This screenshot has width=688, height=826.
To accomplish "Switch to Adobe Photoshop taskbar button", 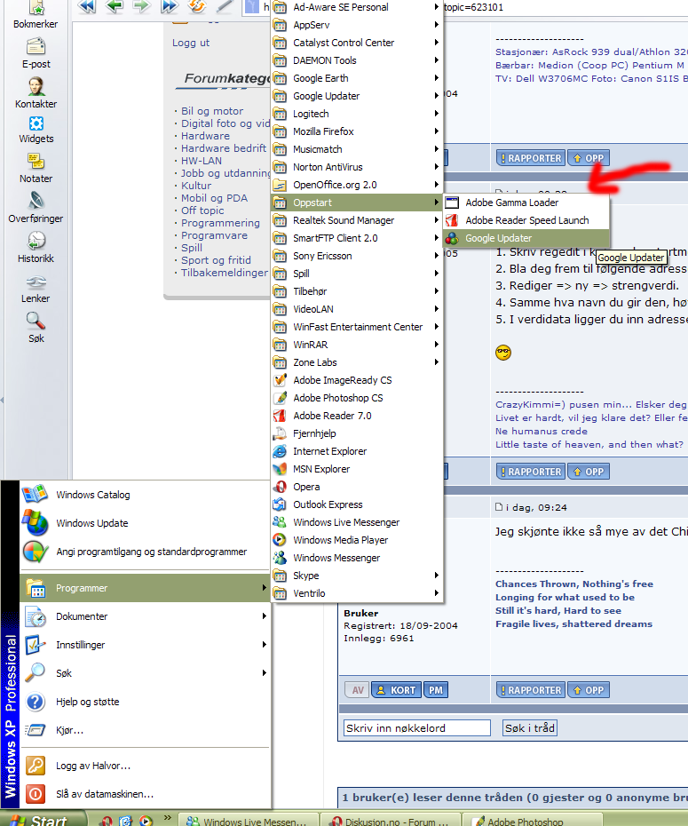I will 532,820.
